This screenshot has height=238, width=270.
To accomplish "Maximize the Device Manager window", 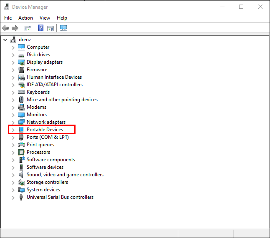I will point(241,7).
